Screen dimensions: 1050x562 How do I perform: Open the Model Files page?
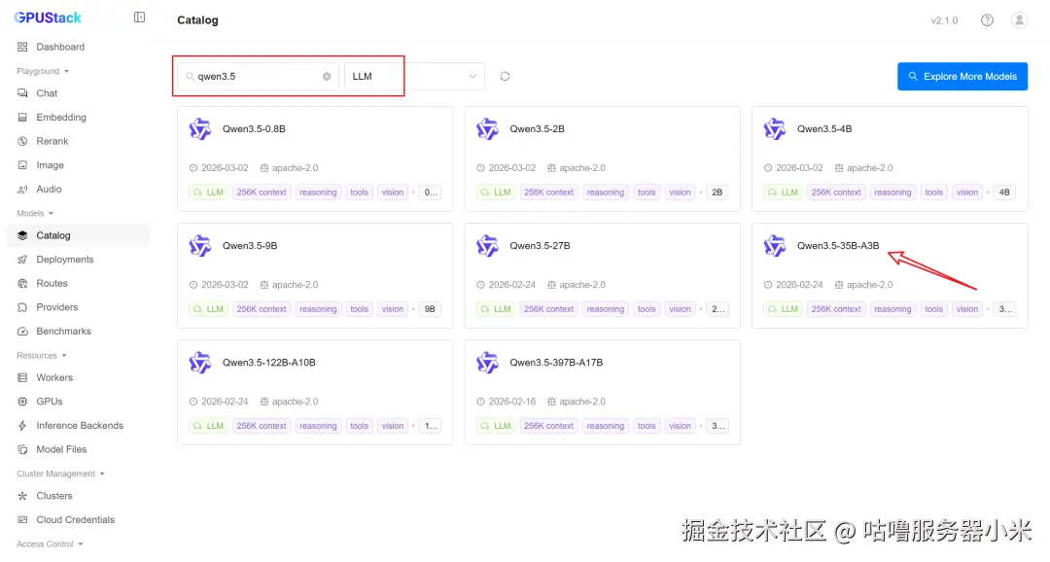coord(78,449)
